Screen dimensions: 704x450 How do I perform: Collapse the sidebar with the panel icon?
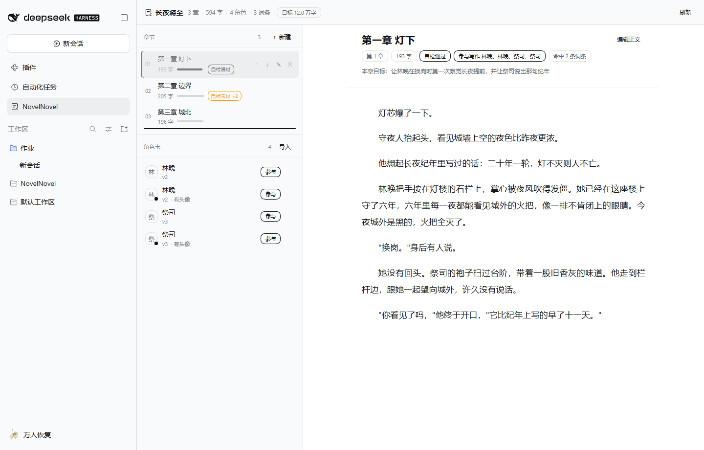point(124,18)
